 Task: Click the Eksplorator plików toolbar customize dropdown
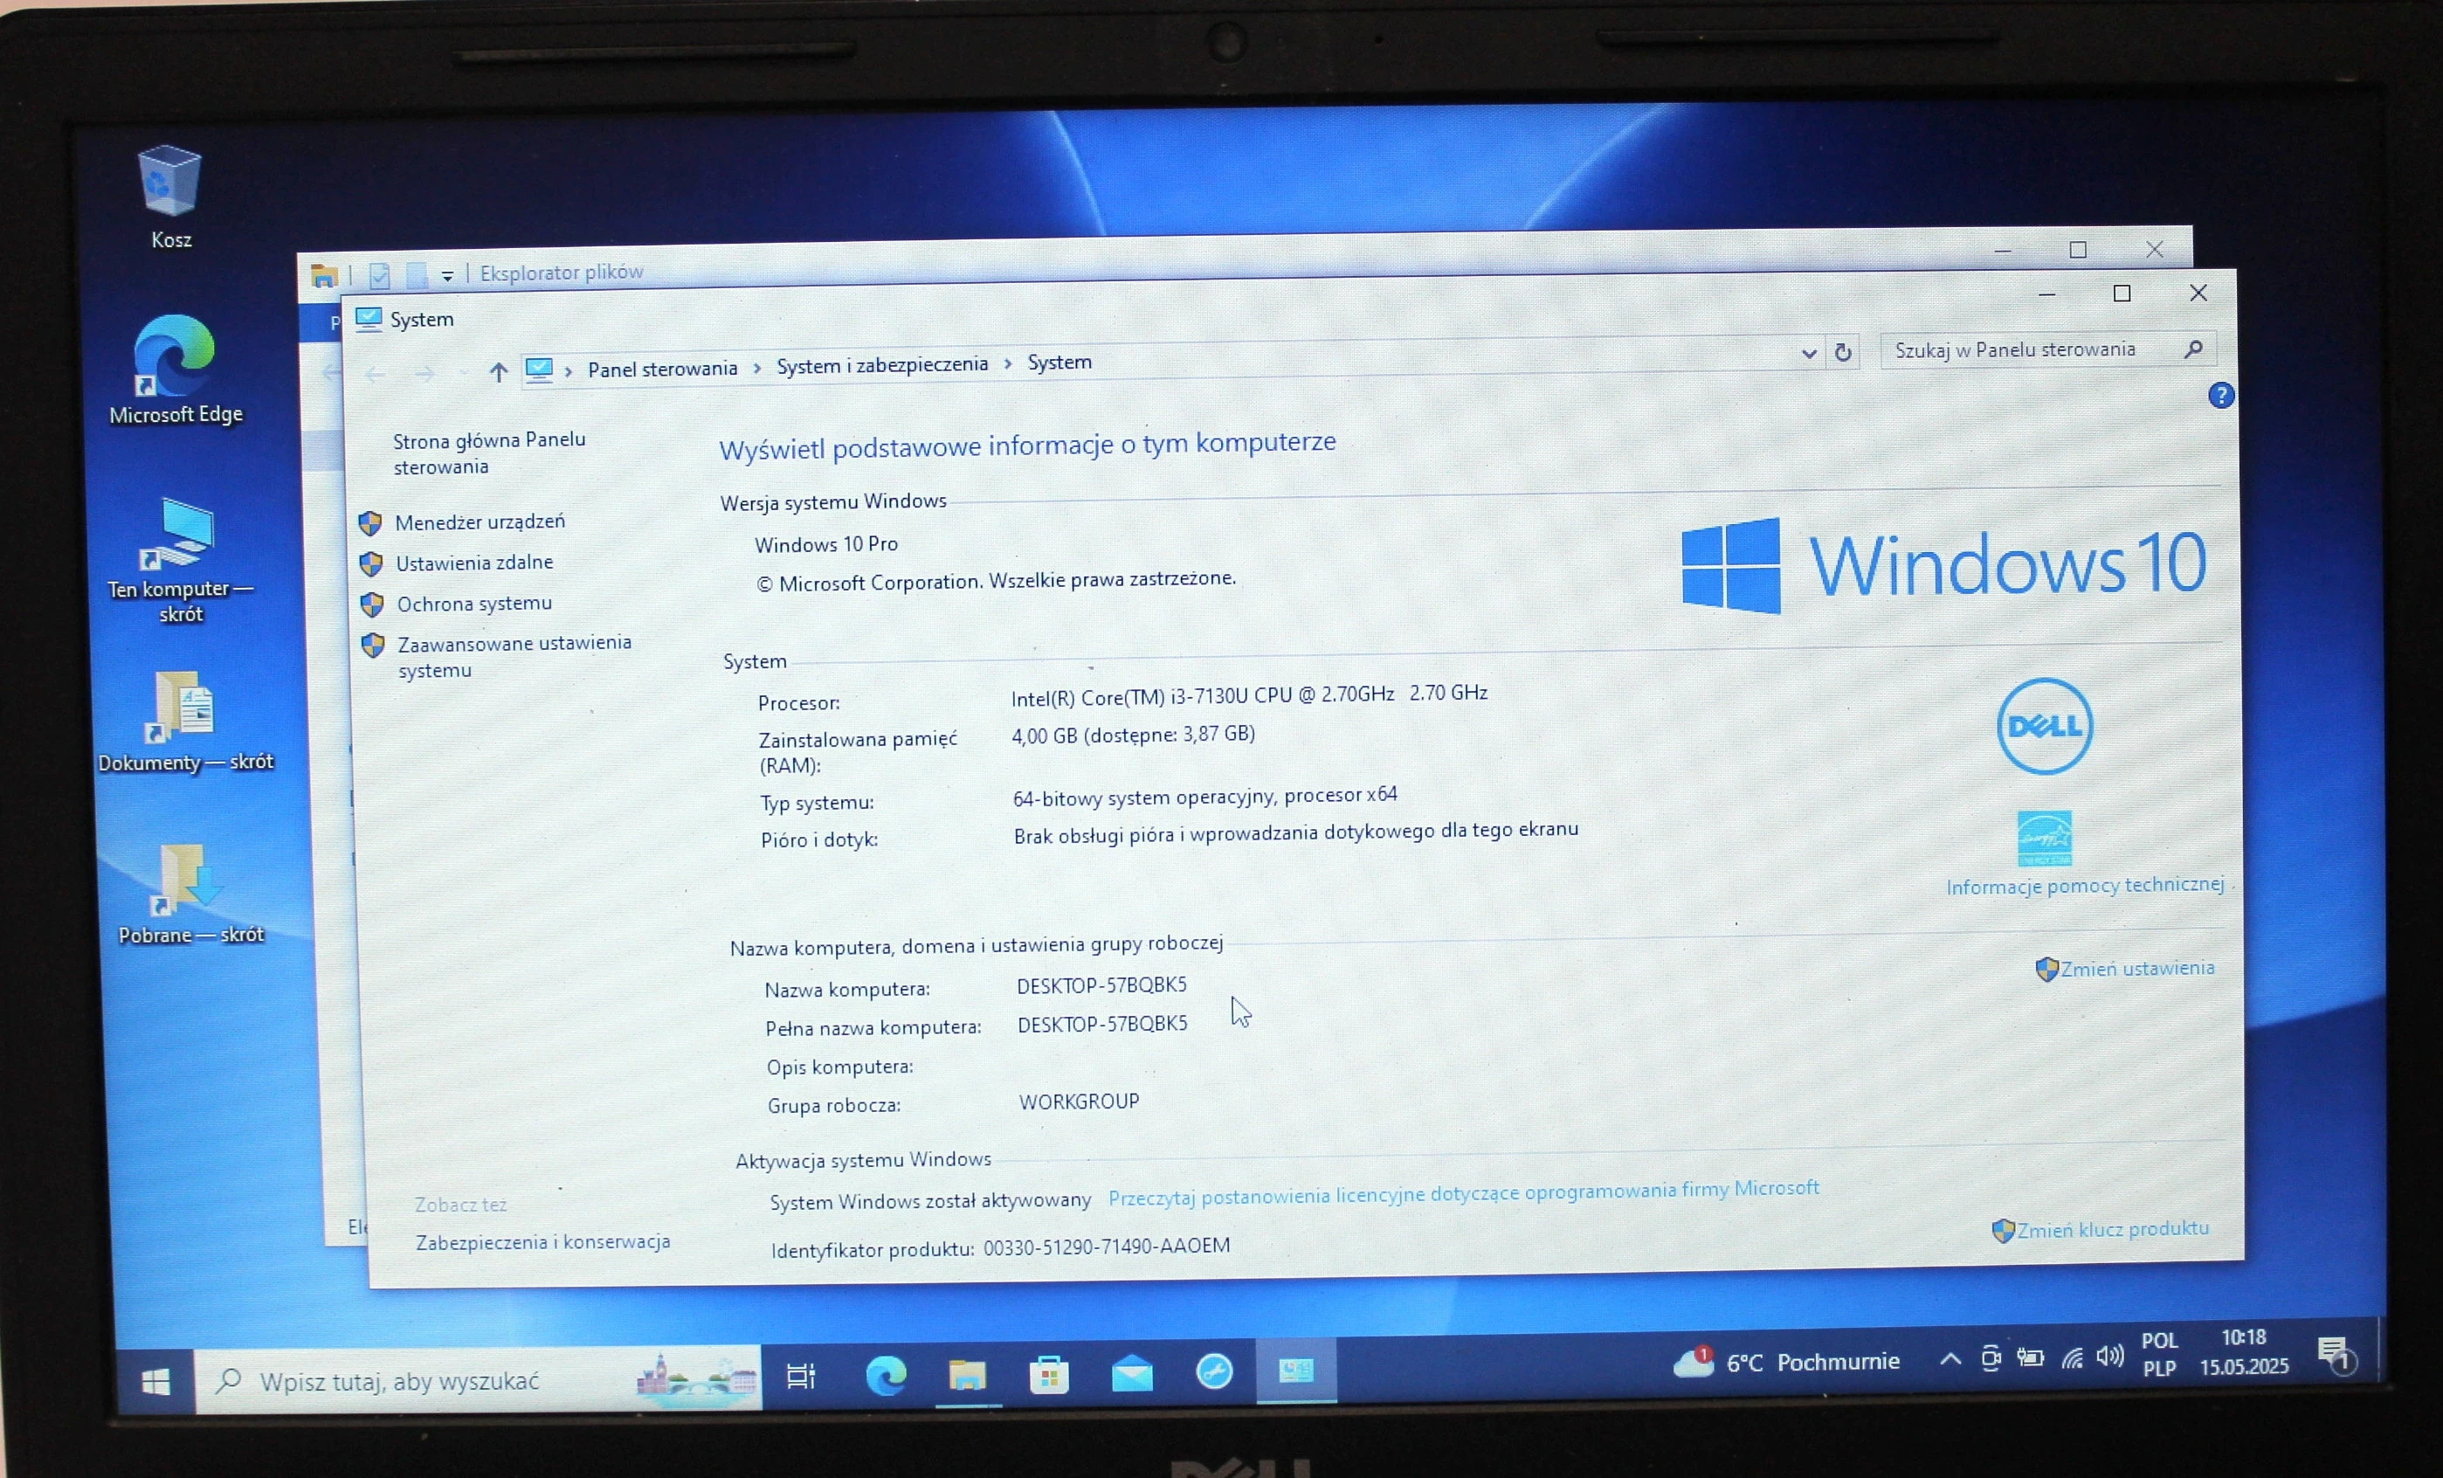(447, 275)
